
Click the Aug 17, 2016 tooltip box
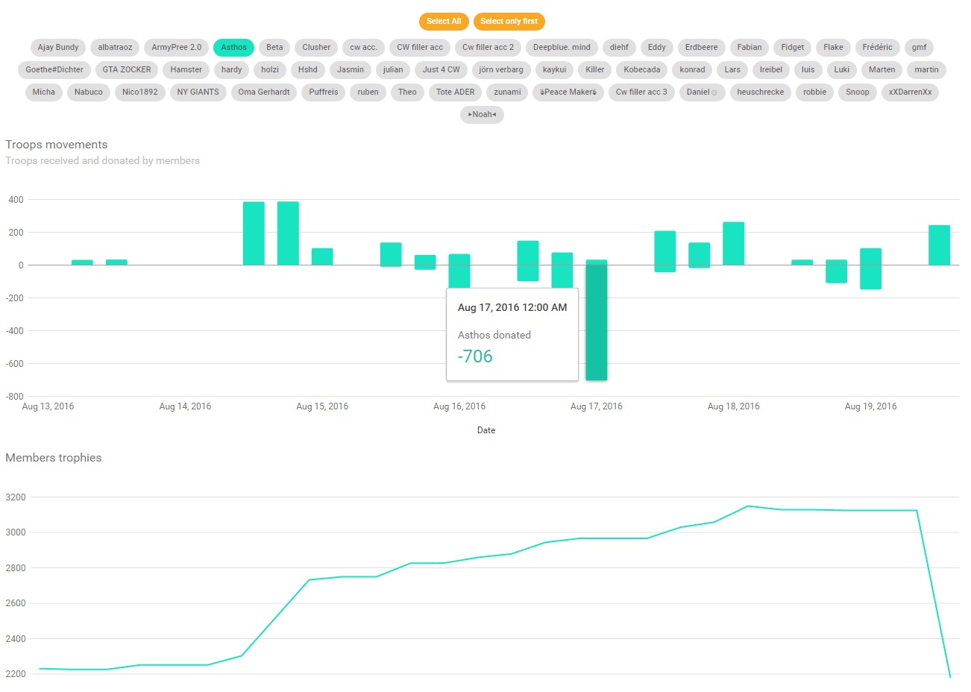pyautogui.click(x=512, y=335)
